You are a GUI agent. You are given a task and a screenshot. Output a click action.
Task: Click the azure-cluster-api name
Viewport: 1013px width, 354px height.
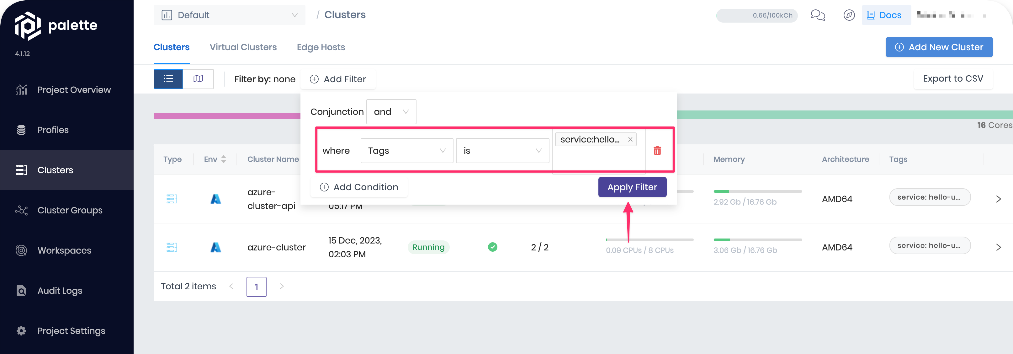coord(271,199)
